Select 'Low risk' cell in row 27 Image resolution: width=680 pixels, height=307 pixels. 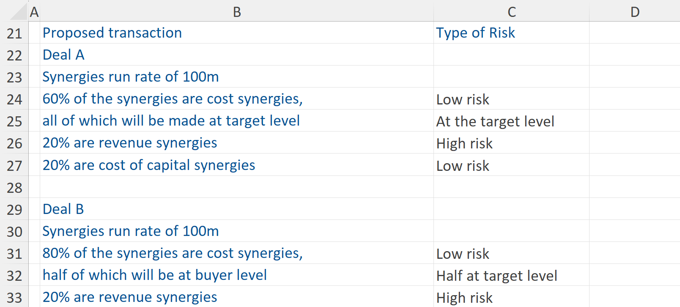pos(463,166)
